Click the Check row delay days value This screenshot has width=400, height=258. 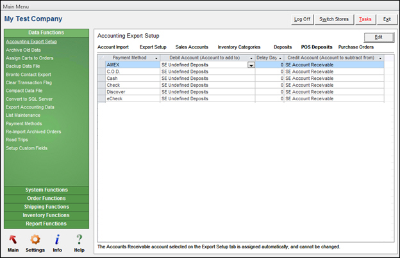pyautogui.click(x=270, y=85)
